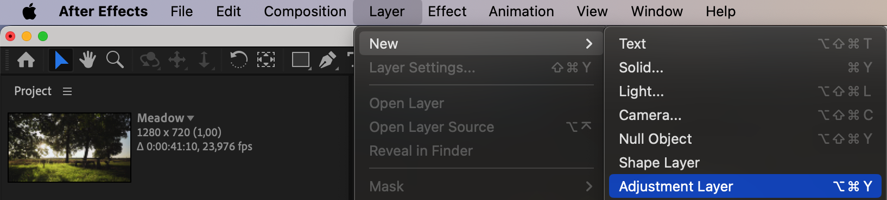The height and width of the screenshot is (200, 887).
Task: Open the Apple menu
Action: 29,11
